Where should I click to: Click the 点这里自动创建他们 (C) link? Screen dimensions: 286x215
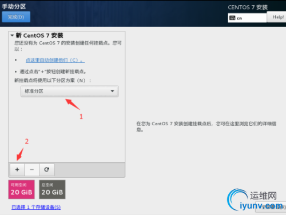pyautogui.click(x=55, y=60)
